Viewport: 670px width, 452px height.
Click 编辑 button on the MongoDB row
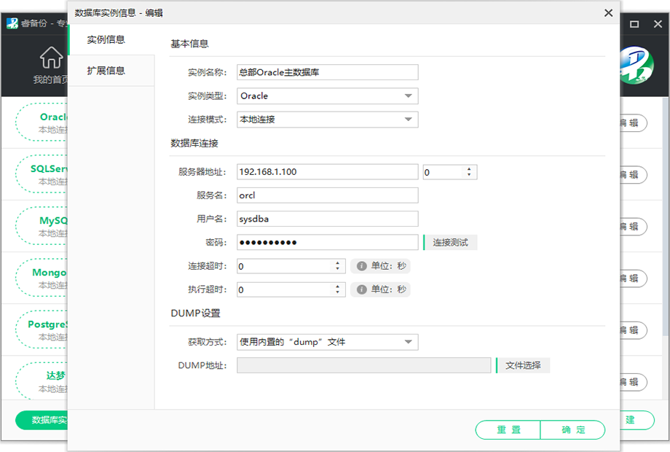coord(634,278)
